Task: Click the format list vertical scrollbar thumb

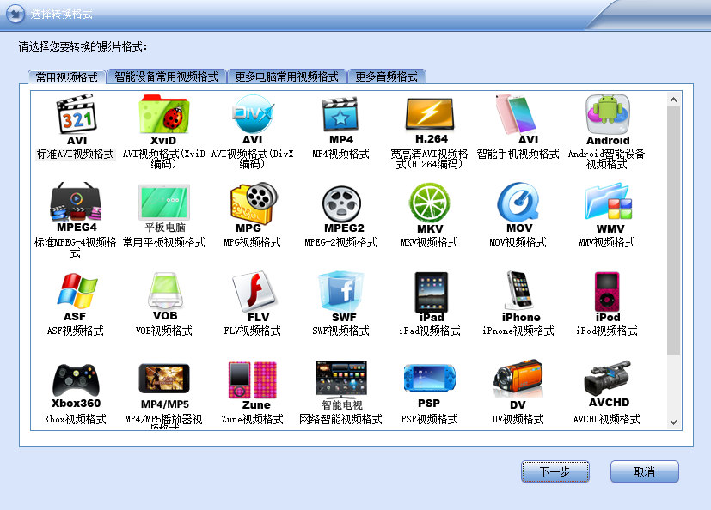Action: 673,231
